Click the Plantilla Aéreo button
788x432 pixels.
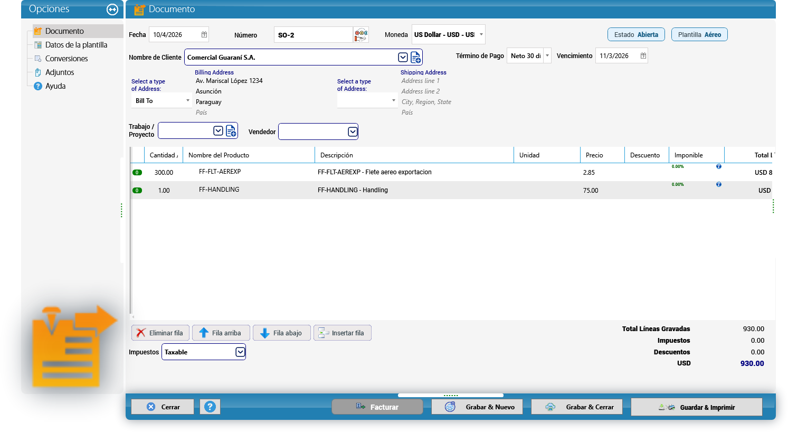pos(699,34)
